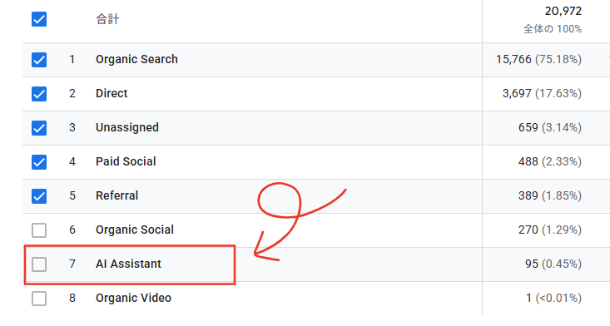The image size is (610, 326).
Task: Click the 20,972 total sessions value
Action: (563, 12)
